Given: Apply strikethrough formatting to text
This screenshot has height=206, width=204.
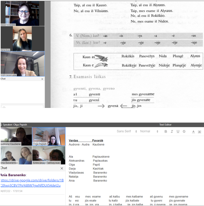Looking at the screenshot, I should point(184,131).
